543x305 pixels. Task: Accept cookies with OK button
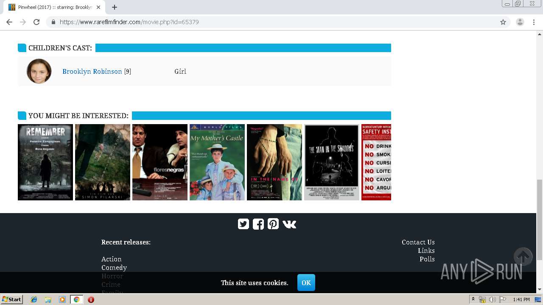[x=306, y=283]
